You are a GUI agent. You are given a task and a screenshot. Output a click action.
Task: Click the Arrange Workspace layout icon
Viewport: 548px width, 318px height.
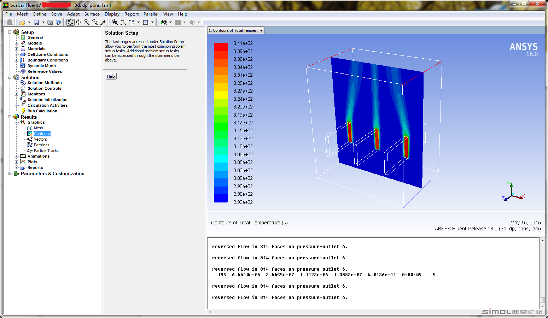click(x=132, y=22)
